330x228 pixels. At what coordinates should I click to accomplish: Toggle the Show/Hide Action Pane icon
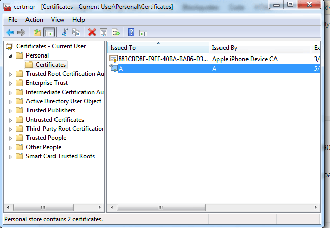[x=143, y=32]
